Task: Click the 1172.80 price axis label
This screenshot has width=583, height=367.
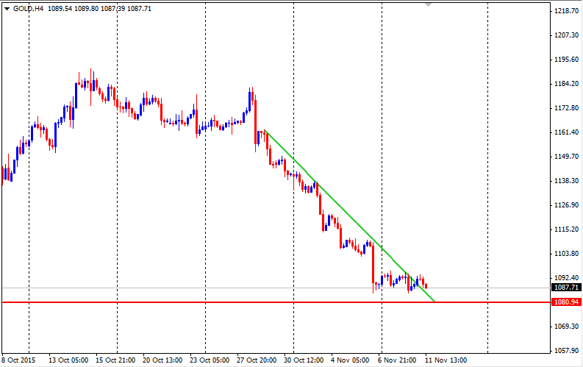Action: (x=566, y=108)
